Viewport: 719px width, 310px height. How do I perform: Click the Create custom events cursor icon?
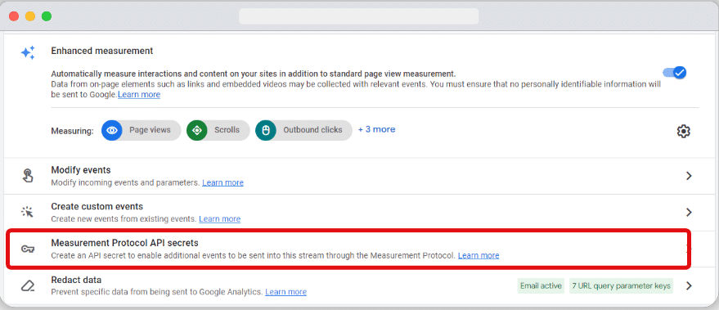coord(28,213)
